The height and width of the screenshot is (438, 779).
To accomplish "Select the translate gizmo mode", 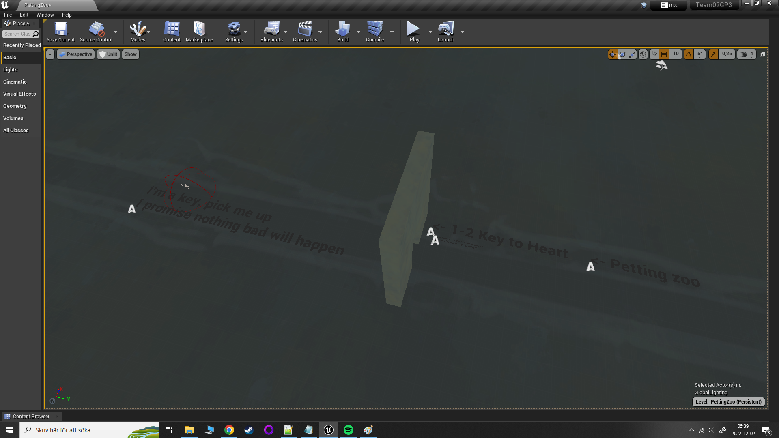I will (x=613, y=54).
